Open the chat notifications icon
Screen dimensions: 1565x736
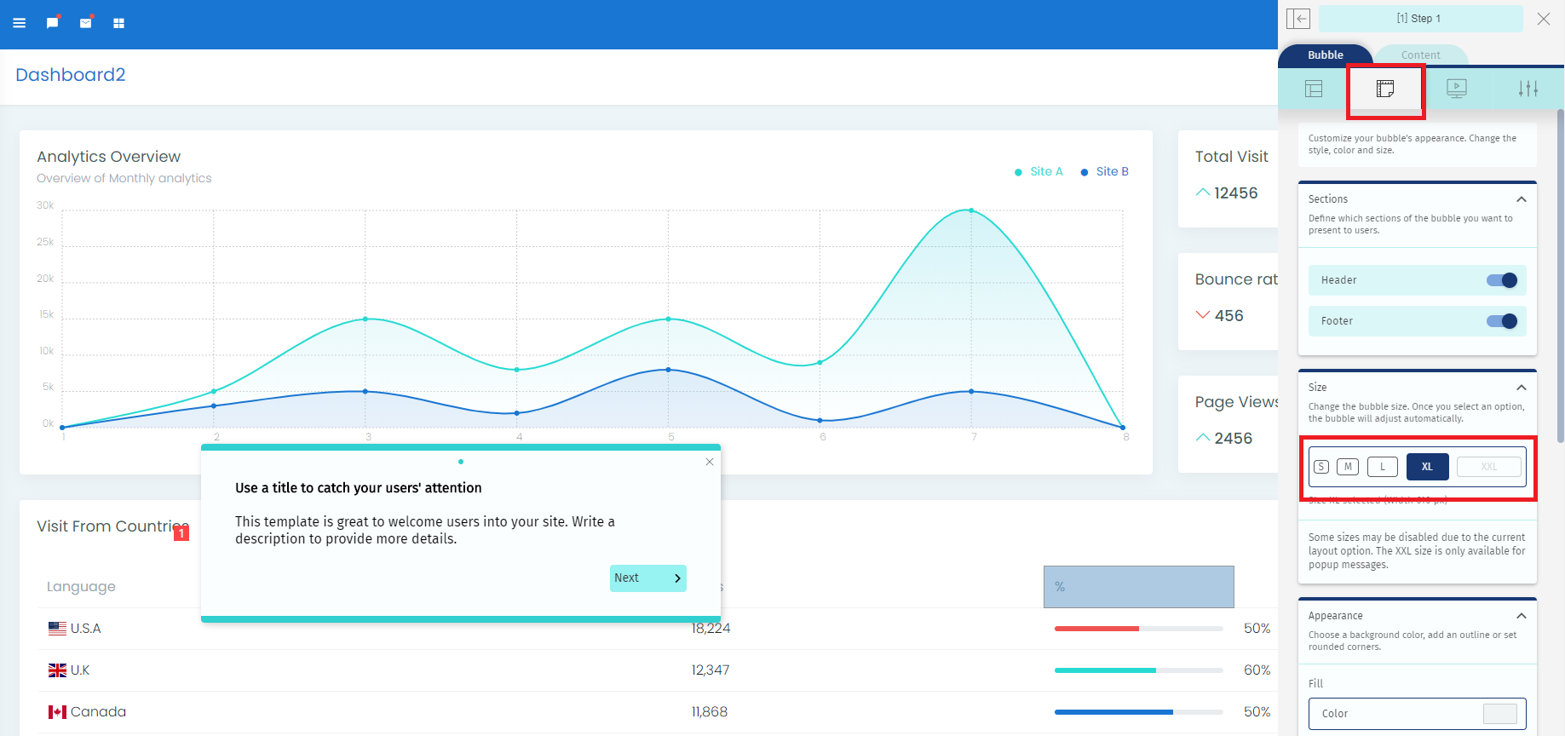tap(53, 23)
